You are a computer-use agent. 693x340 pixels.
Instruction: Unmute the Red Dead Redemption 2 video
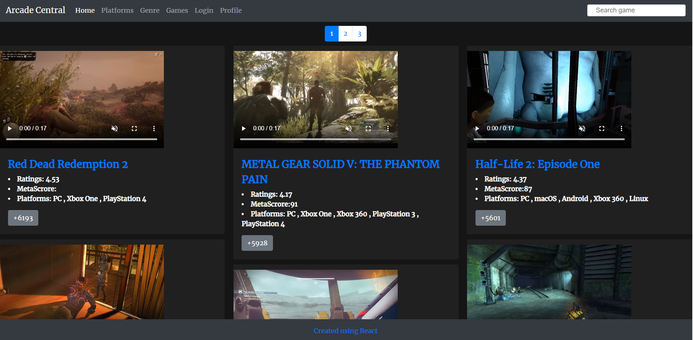pyautogui.click(x=115, y=129)
